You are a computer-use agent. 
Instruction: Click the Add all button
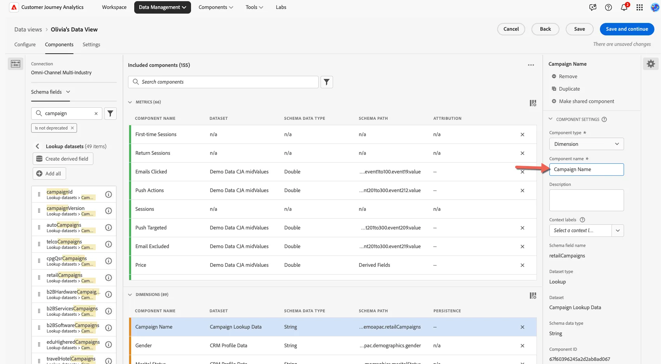49,173
